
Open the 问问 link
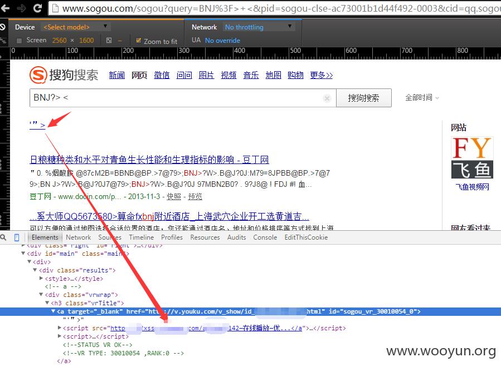[184, 75]
